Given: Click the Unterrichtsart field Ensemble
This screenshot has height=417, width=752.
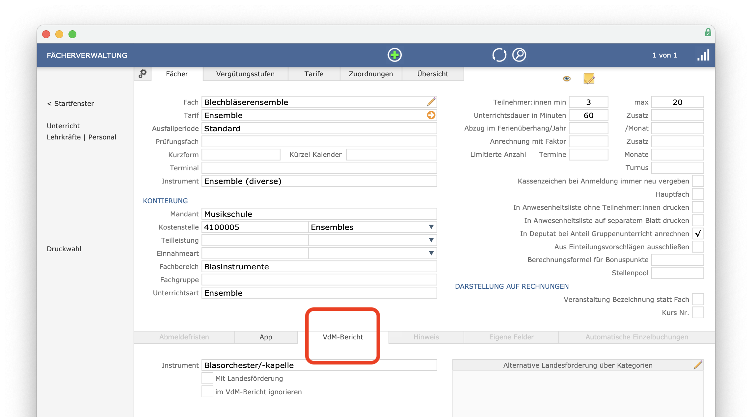Looking at the screenshot, I should [319, 293].
